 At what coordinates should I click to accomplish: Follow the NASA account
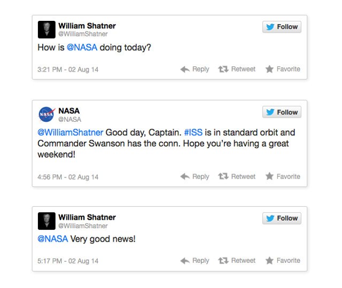[x=282, y=112]
